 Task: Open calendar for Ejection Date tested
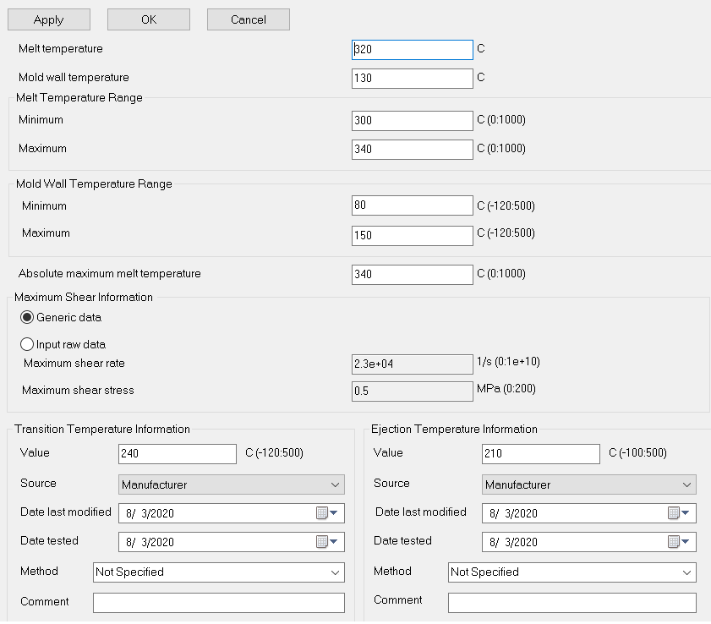click(x=679, y=542)
